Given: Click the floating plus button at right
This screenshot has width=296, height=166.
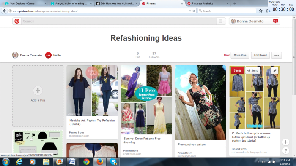Looking at the screenshot, I should tap(285, 142).
